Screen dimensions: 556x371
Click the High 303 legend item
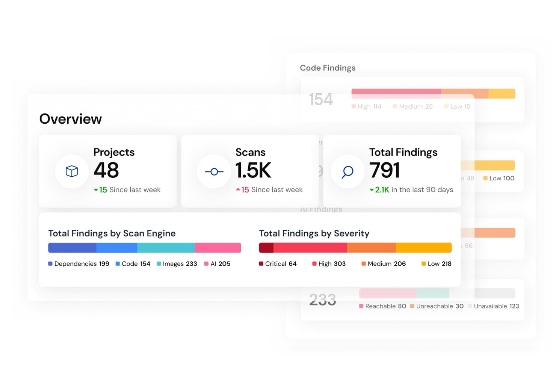point(329,264)
